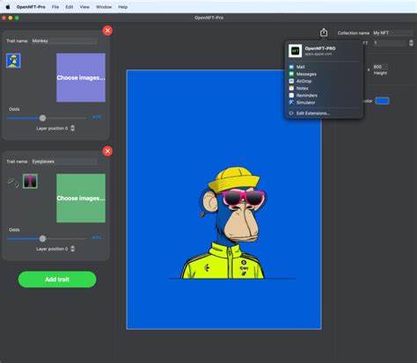Click the Messages icon in share menu
417x363 pixels.
291,74
